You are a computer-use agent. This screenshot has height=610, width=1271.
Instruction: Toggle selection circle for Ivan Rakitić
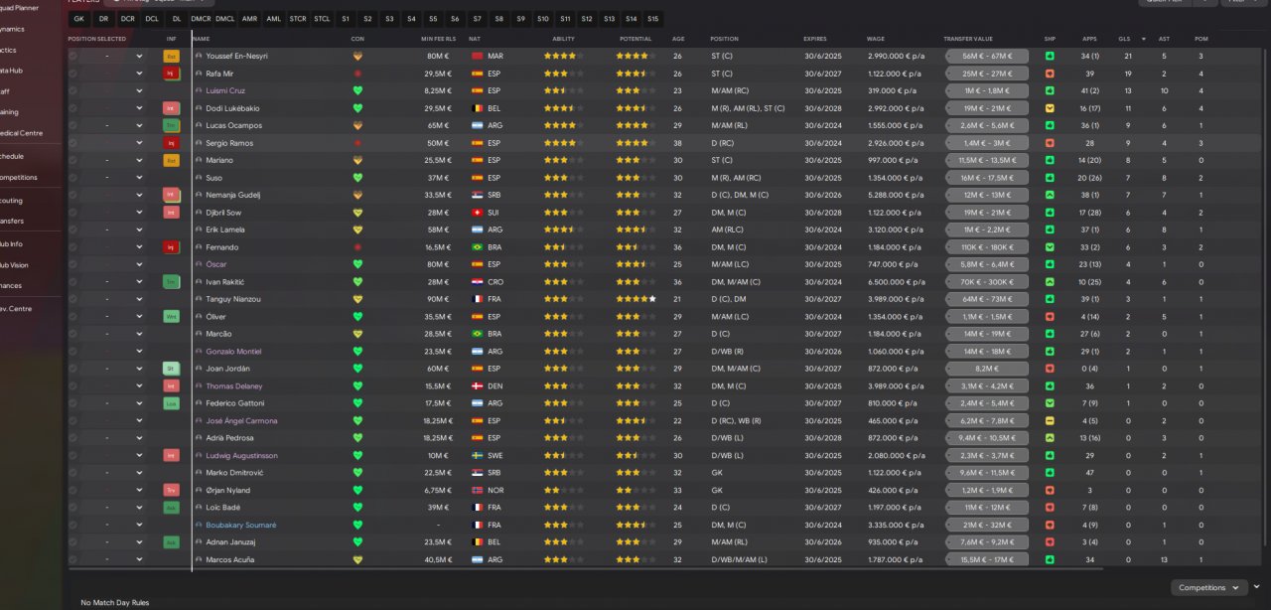click(72, 282)
